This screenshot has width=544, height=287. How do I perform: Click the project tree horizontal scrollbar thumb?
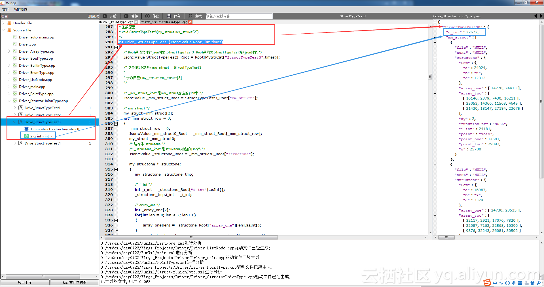click(43, 276)
